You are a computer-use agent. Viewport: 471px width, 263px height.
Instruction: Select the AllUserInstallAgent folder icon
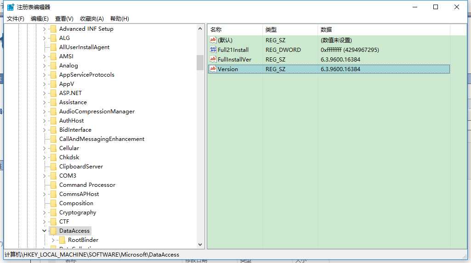53,47
